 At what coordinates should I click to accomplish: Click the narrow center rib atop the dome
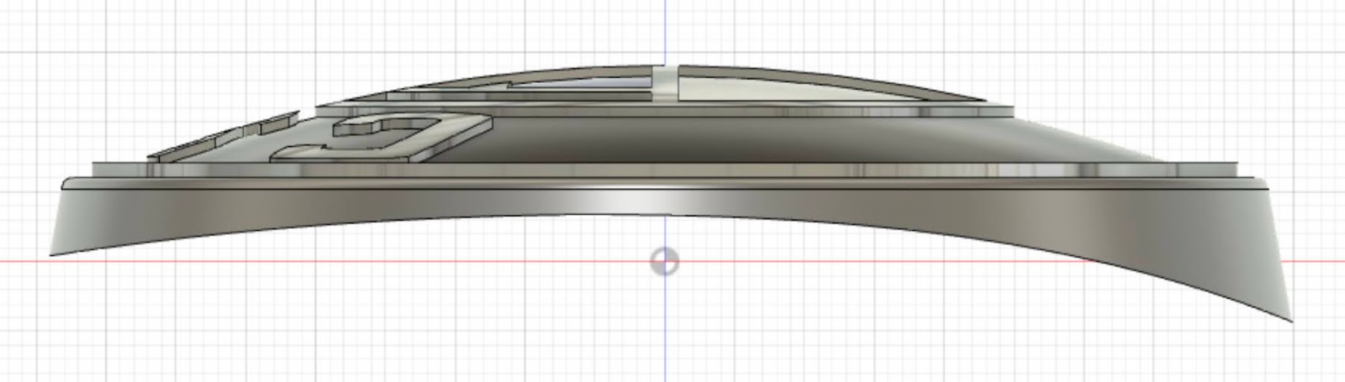[x=664, y=84]
